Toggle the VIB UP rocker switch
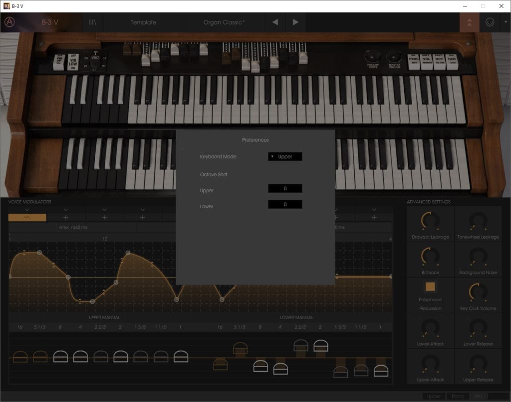 [x=59, y=61]
